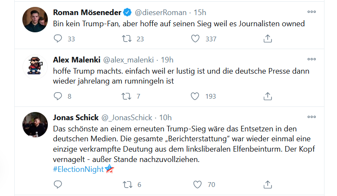Image resolution: width=337 pixels, height=196 pixels.
Task: Share Roman Möseneder's tweet
Action: click(x=267, y=39)
